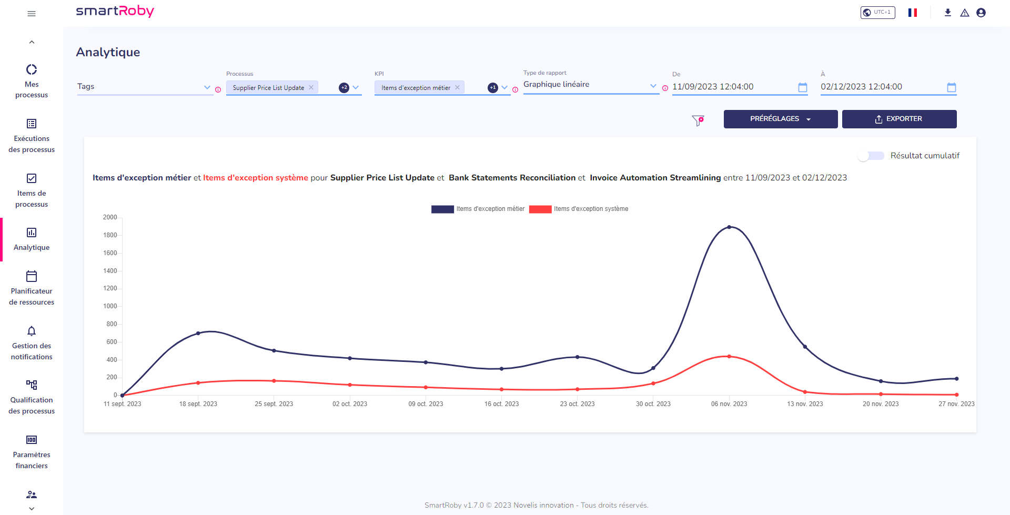
Task: Open the PRÉRÉGLAGES dropdown button
Action: click(x=781, y=119)
